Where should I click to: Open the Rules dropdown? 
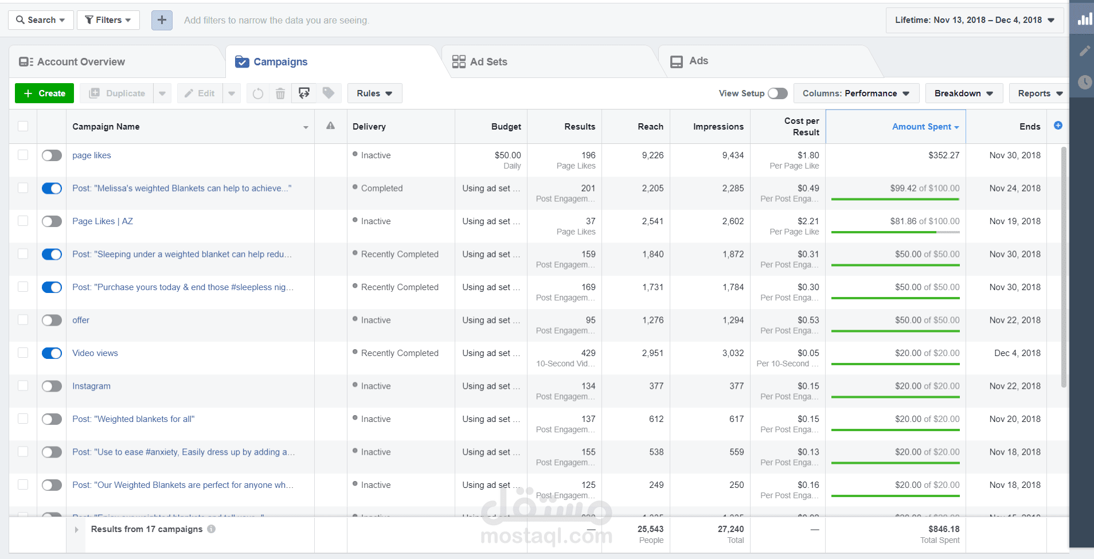tap(374, 93)
